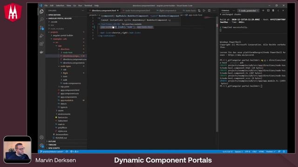The image size is (298, 167).
Task: Click the VS Code logo in title bar
Action: [41, 6]
